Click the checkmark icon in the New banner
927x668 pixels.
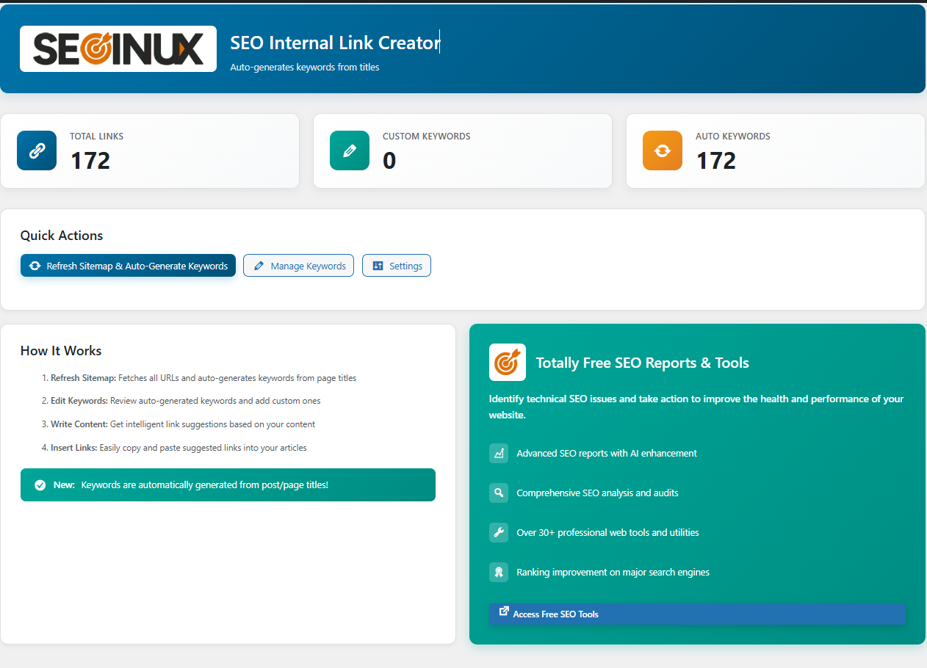pyautogui.click(x=39, y=484)
